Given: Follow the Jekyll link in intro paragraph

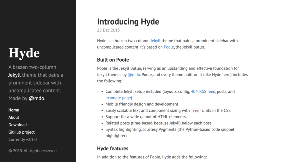Looking at the screenshot, I should point(155,41).
